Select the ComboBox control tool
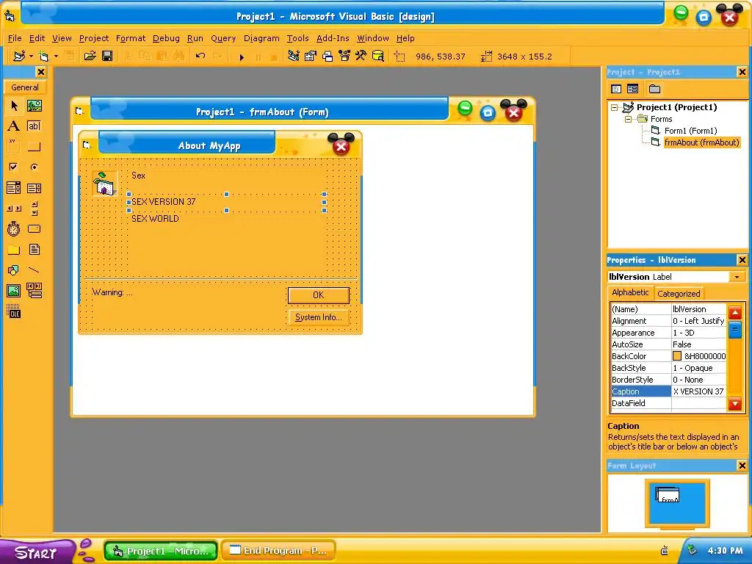This screenshot has width=752, height=564. [x=14, y=187]
